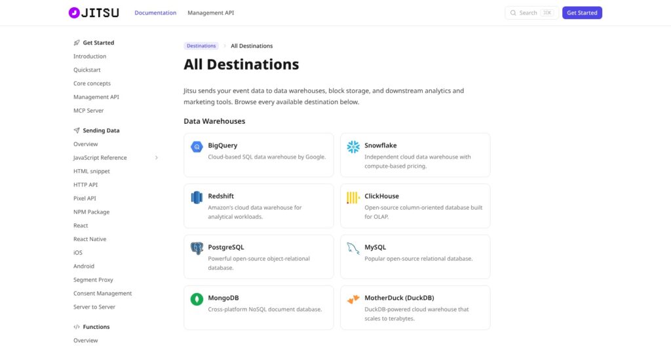Click the Snowflake logo icon
Image resolution: width=671 pixels, height=346 pixels.
pos(353,147)
